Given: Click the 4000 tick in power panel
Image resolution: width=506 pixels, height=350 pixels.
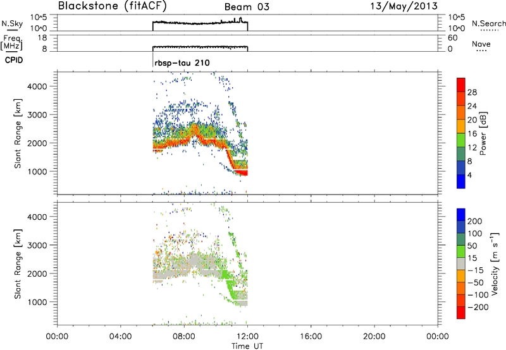Looking at the screenshot, I should click(x=37, y=87).
